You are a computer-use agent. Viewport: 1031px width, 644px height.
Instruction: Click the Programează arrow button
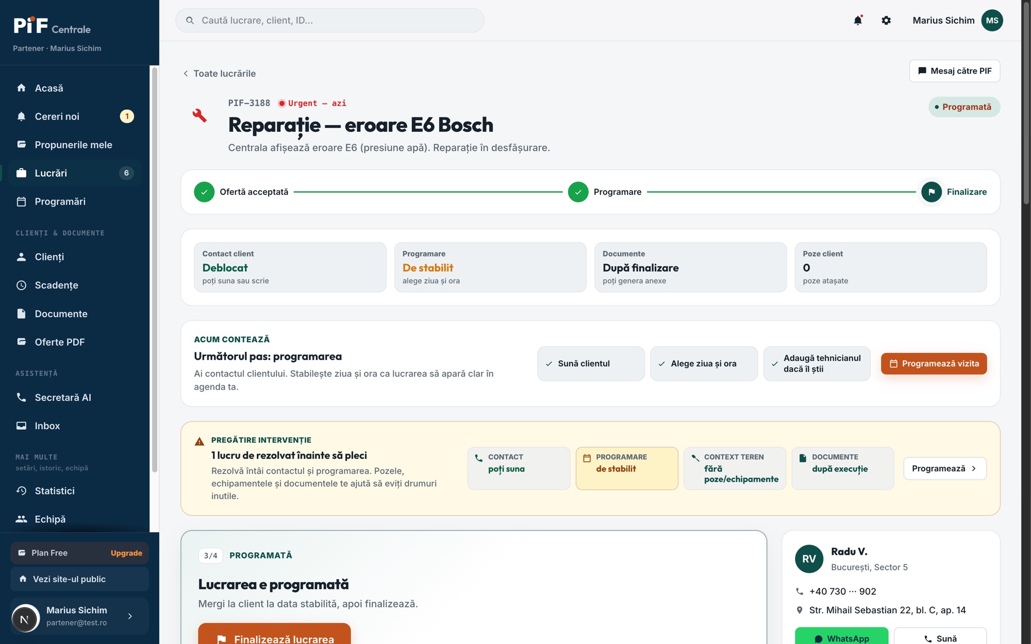click(945, 468)
